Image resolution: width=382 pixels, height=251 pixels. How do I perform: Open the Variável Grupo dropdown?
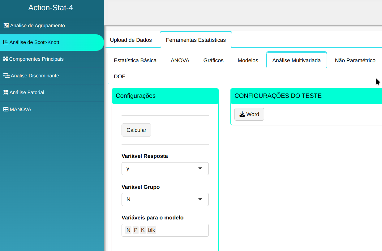pyautogui.click(x=165, y=199)
